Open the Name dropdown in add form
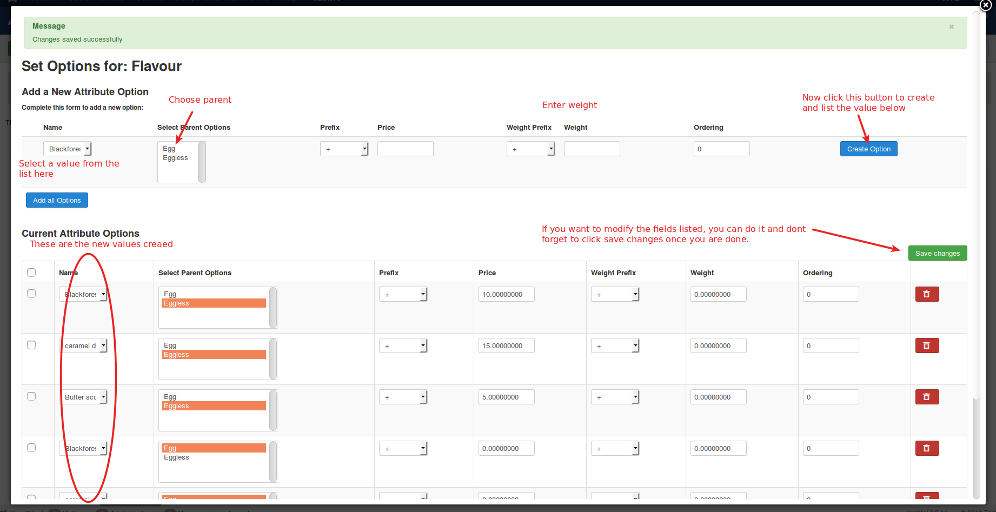The image size is (996, 512). pos(68,149)
